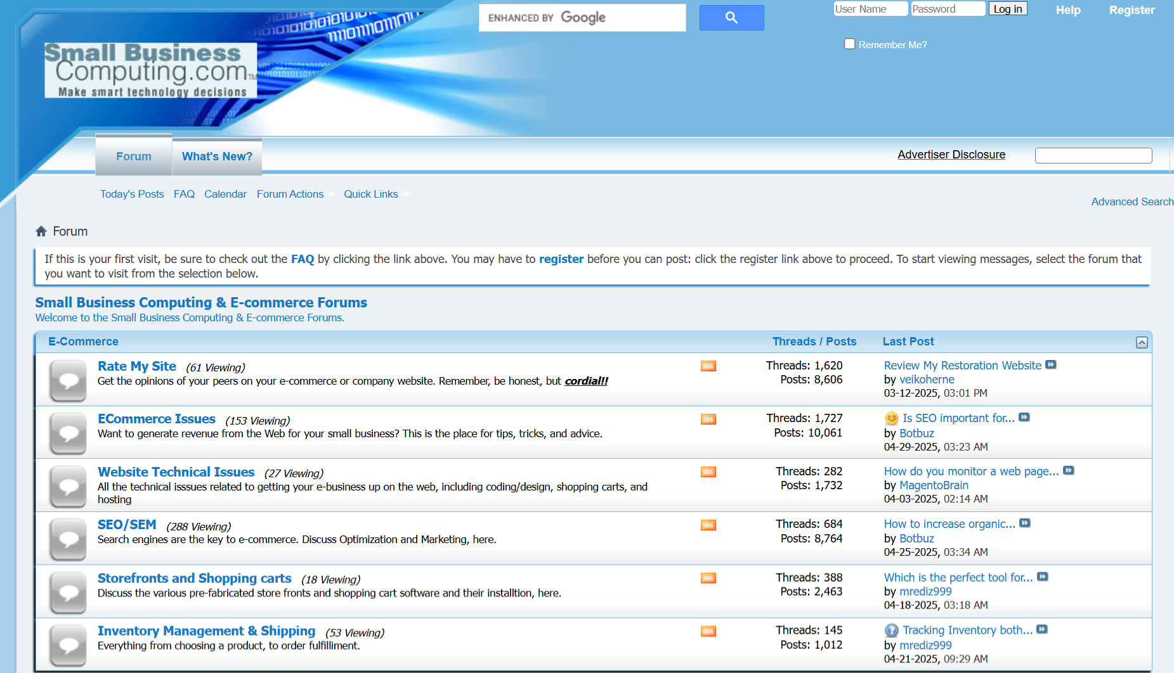Open the How do you monitor a web page... thread
Image resolution: width=1174 pixels, height=673 pixels.
click(971, 471)
